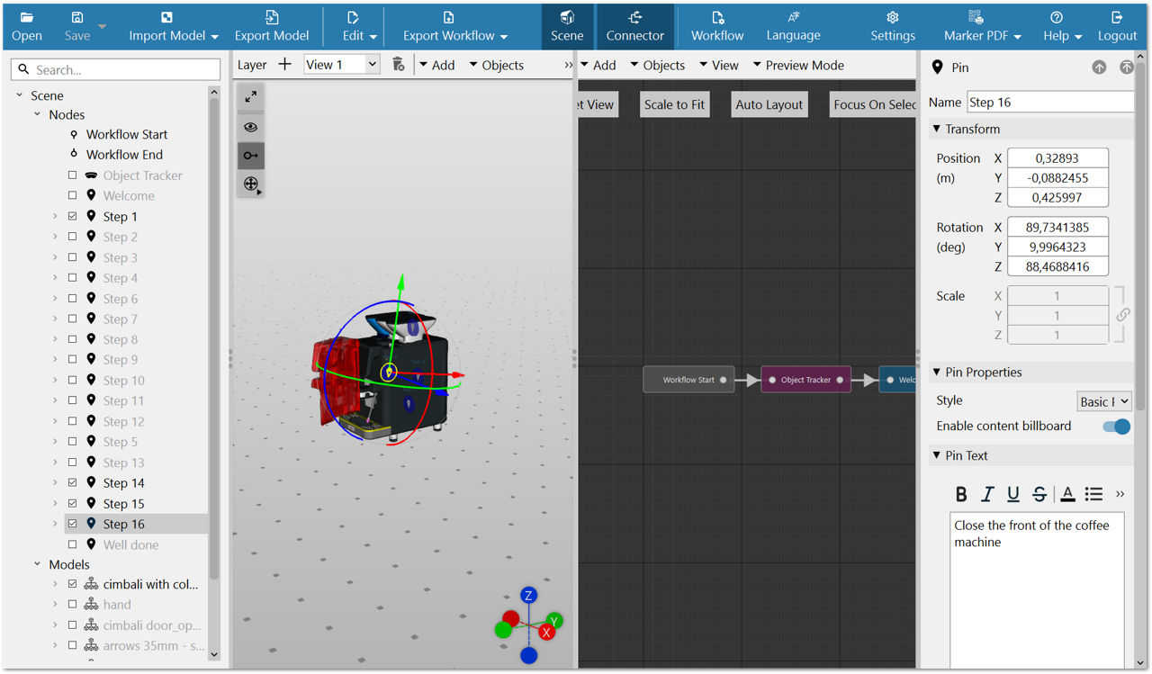
Task: Click the strikethrough formatting icon
Action: [1039, 493]
